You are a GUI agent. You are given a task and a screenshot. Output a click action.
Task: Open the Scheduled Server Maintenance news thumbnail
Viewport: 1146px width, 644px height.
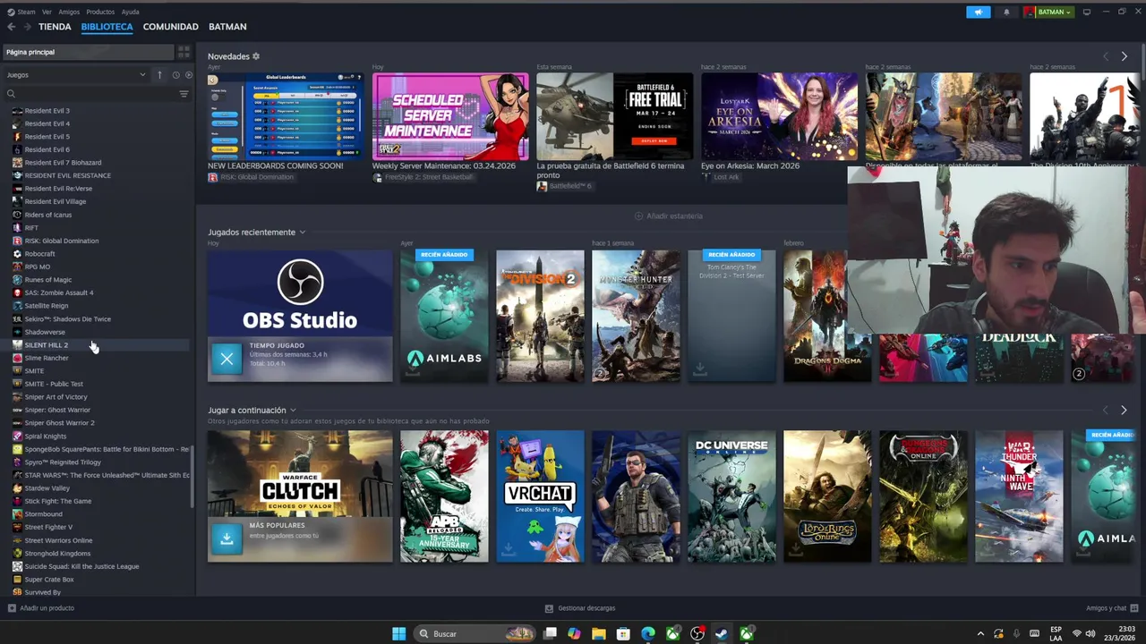(450, 116)
